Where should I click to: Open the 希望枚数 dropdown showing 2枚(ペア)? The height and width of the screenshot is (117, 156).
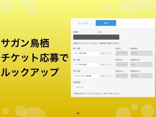coord(85,87)
